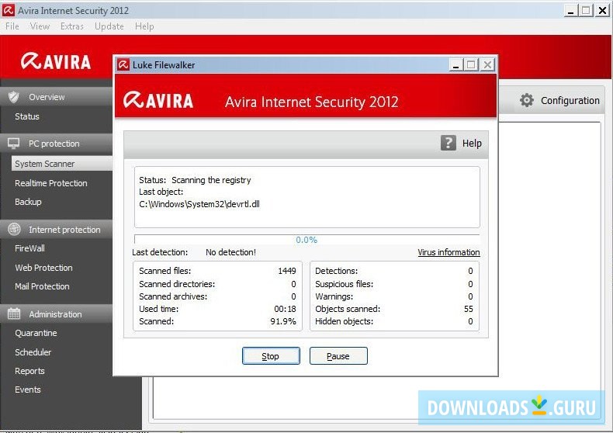Collapse the Administration section header
The height and width of the screenshot is (433, 613).
[57, 314]
